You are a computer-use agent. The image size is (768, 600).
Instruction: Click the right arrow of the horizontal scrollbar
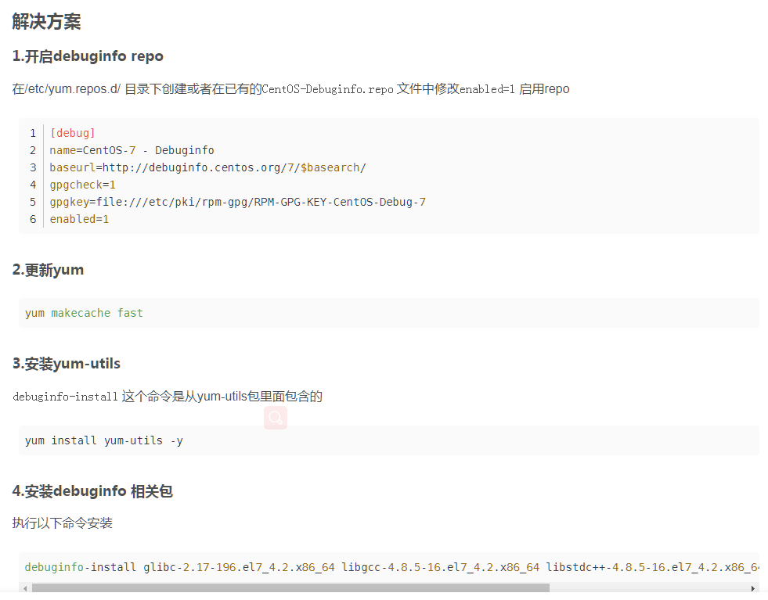[754, 588]
